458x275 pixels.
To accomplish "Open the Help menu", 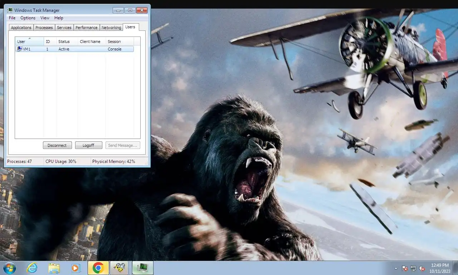I will [59, 18].
